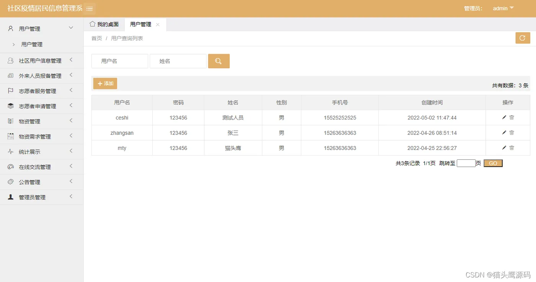Image resolution: width=536 pixels, height=282 pixels.
Task: Click the 用户管理 person icon in sidebar
Action: [11, 28]
